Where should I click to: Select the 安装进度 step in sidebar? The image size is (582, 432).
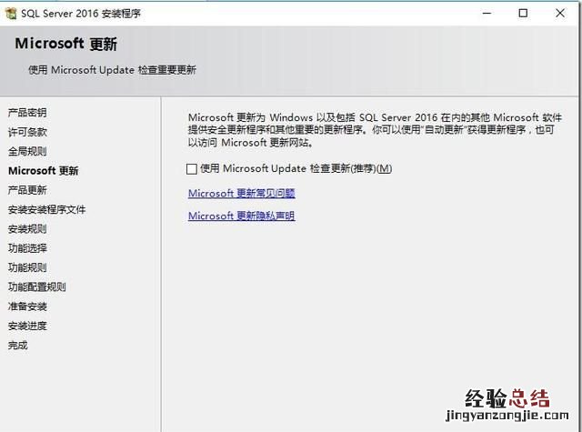27,326
